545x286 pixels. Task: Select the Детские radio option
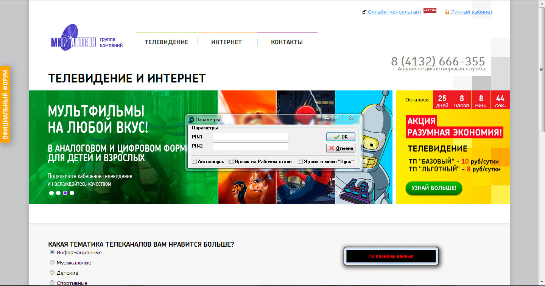point(52,272)
